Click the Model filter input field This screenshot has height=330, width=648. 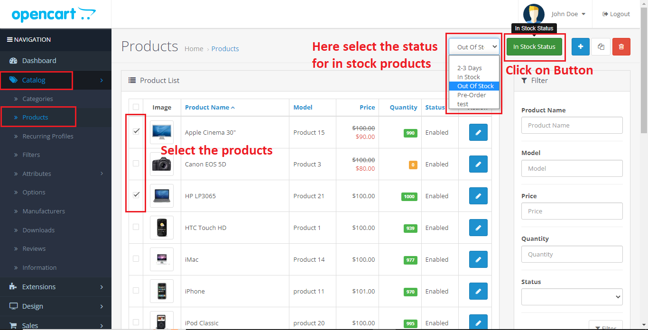[x=572, y=168]
